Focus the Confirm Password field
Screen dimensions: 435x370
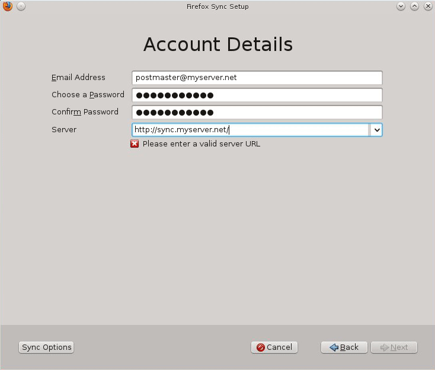coord(257,113)
